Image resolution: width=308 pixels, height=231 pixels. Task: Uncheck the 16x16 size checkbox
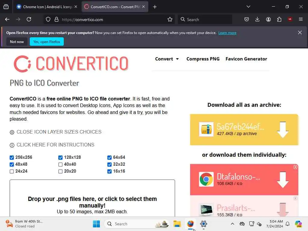point(109,171)
